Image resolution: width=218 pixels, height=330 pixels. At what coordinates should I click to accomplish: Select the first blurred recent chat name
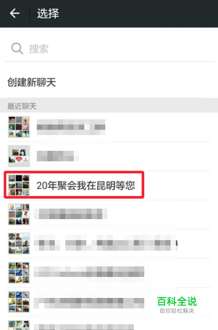click(x=71, y=127)
